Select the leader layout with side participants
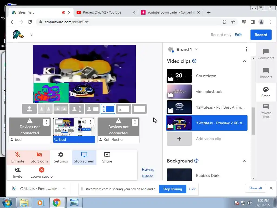 [x=77, y=109]
